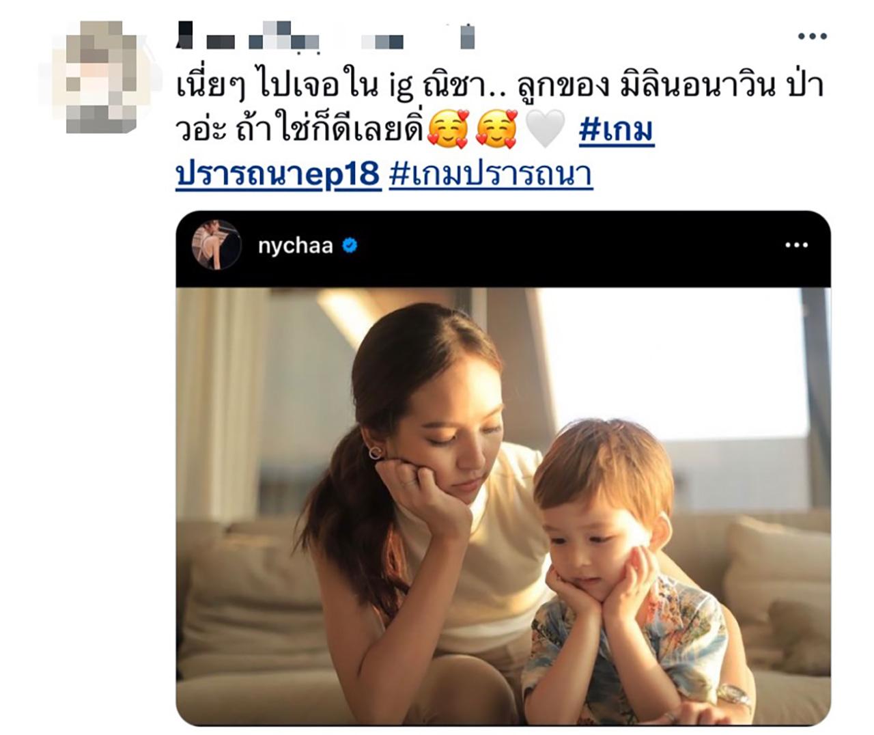Screen dimensions: 874x735
Task: Open the nychaa round profile picture
Action: [216, 245]
